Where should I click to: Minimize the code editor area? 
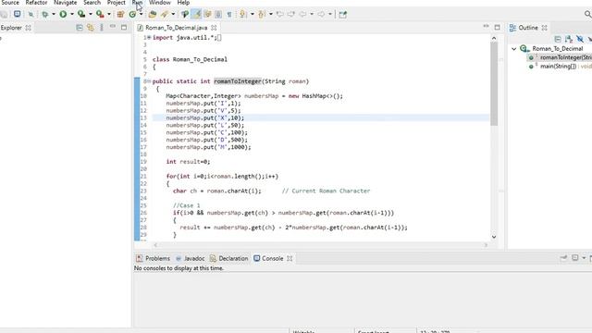click(486, 27)
